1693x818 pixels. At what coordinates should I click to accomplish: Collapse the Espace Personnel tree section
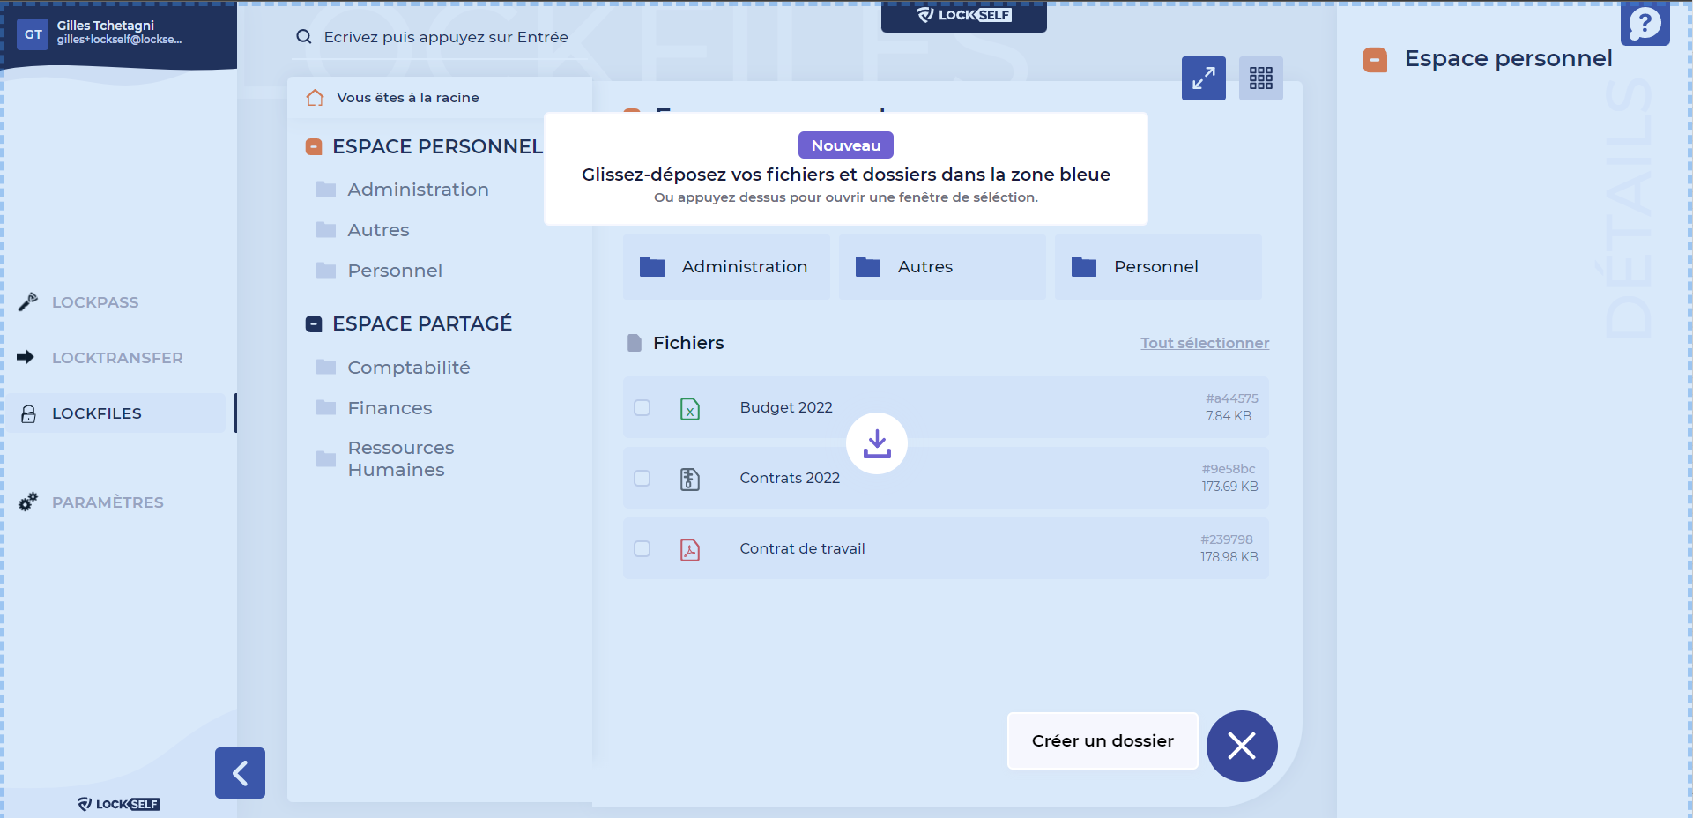pos(314,147)
